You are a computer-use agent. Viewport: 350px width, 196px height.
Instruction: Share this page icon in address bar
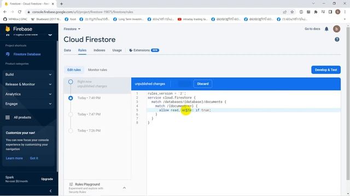[x=284, y=12]
